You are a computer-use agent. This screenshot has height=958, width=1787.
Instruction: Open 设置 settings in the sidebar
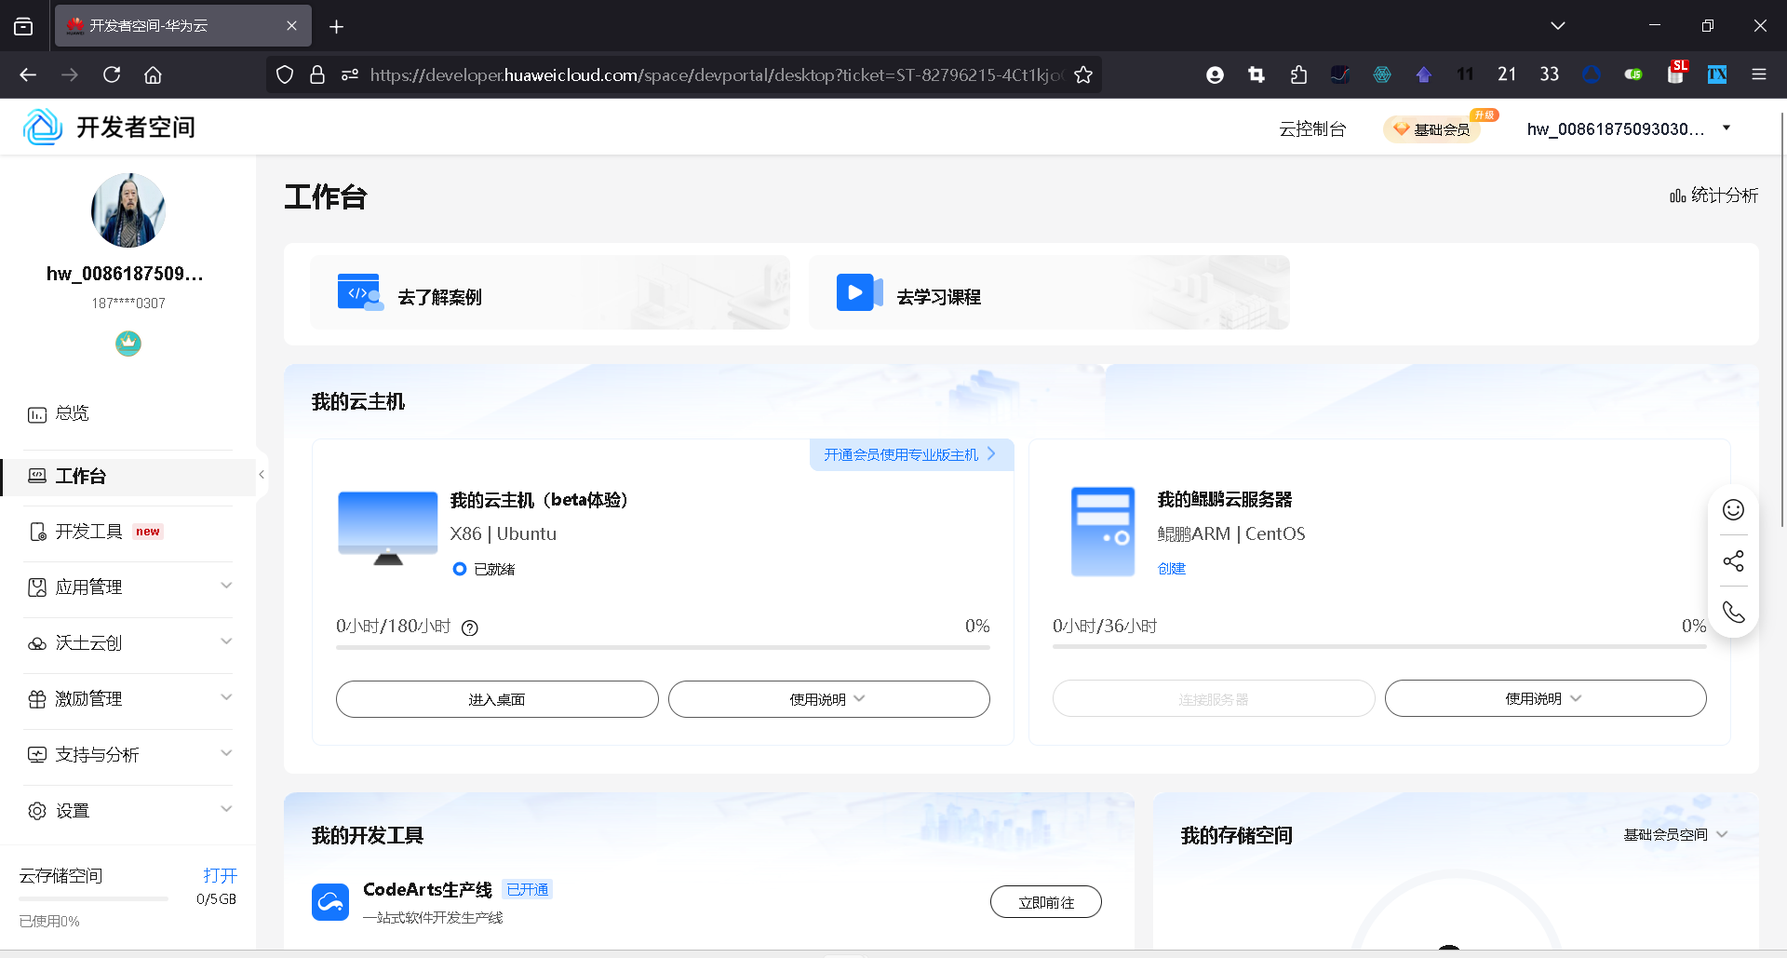73,810
